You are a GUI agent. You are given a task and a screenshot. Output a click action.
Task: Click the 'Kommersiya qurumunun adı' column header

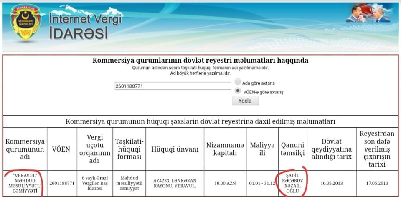tap(25, 149)
